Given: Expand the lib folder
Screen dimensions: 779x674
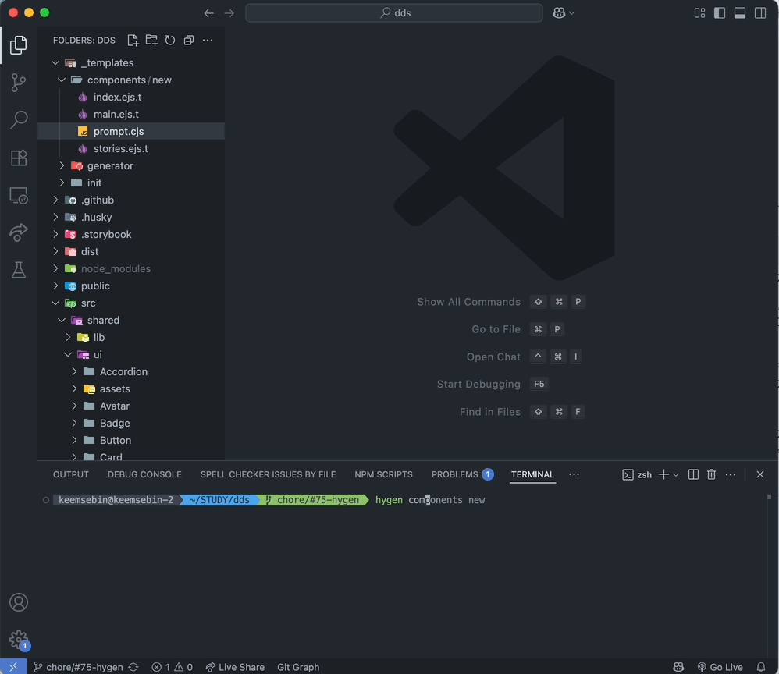Looking at the screenshot, I should pos(68,337).
